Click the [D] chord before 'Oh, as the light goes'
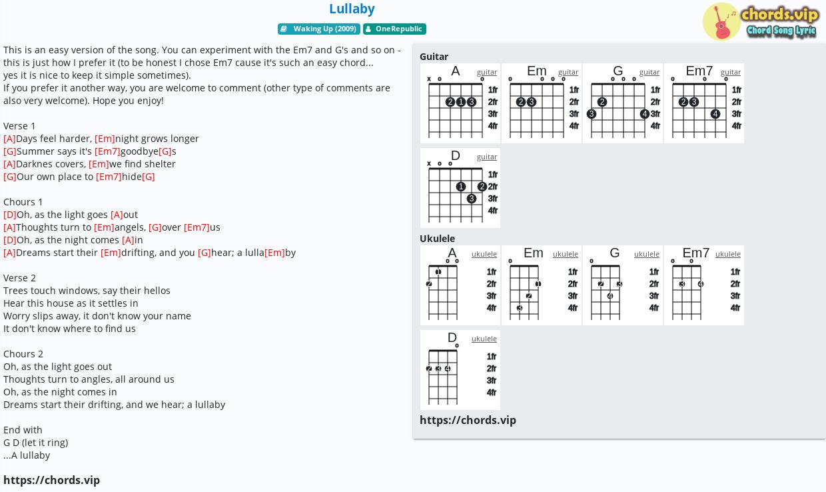Image resolution: width=826 pixels, height=492 pixels. (x=10, y=215)
